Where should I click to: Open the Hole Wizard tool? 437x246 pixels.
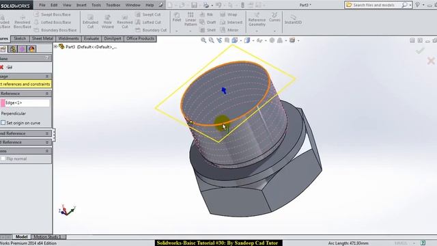[x=108, y=21]
